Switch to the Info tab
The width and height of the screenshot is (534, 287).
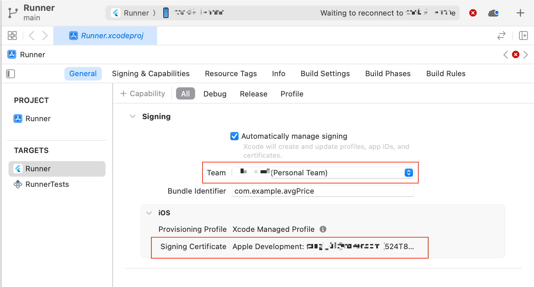tap(279, 74)
